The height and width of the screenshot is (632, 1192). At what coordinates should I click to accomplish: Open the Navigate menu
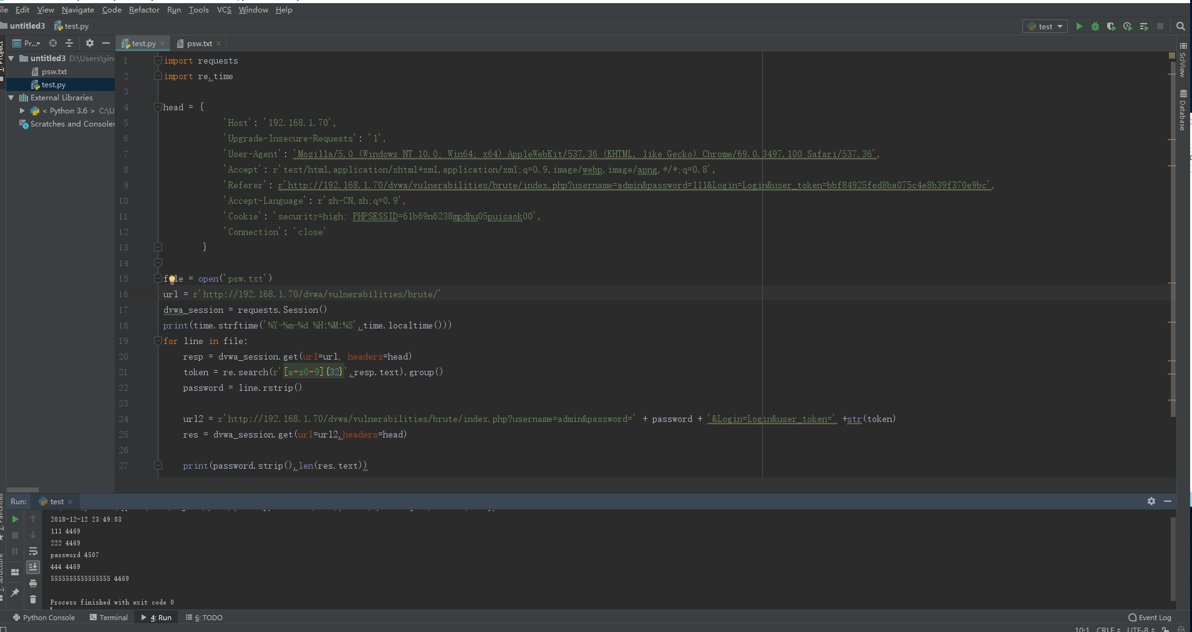(x=78, y=10)
